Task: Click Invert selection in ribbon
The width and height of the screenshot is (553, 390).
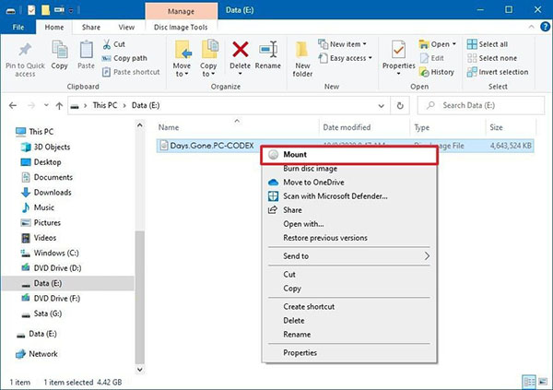Action: (x=498, y=72)
